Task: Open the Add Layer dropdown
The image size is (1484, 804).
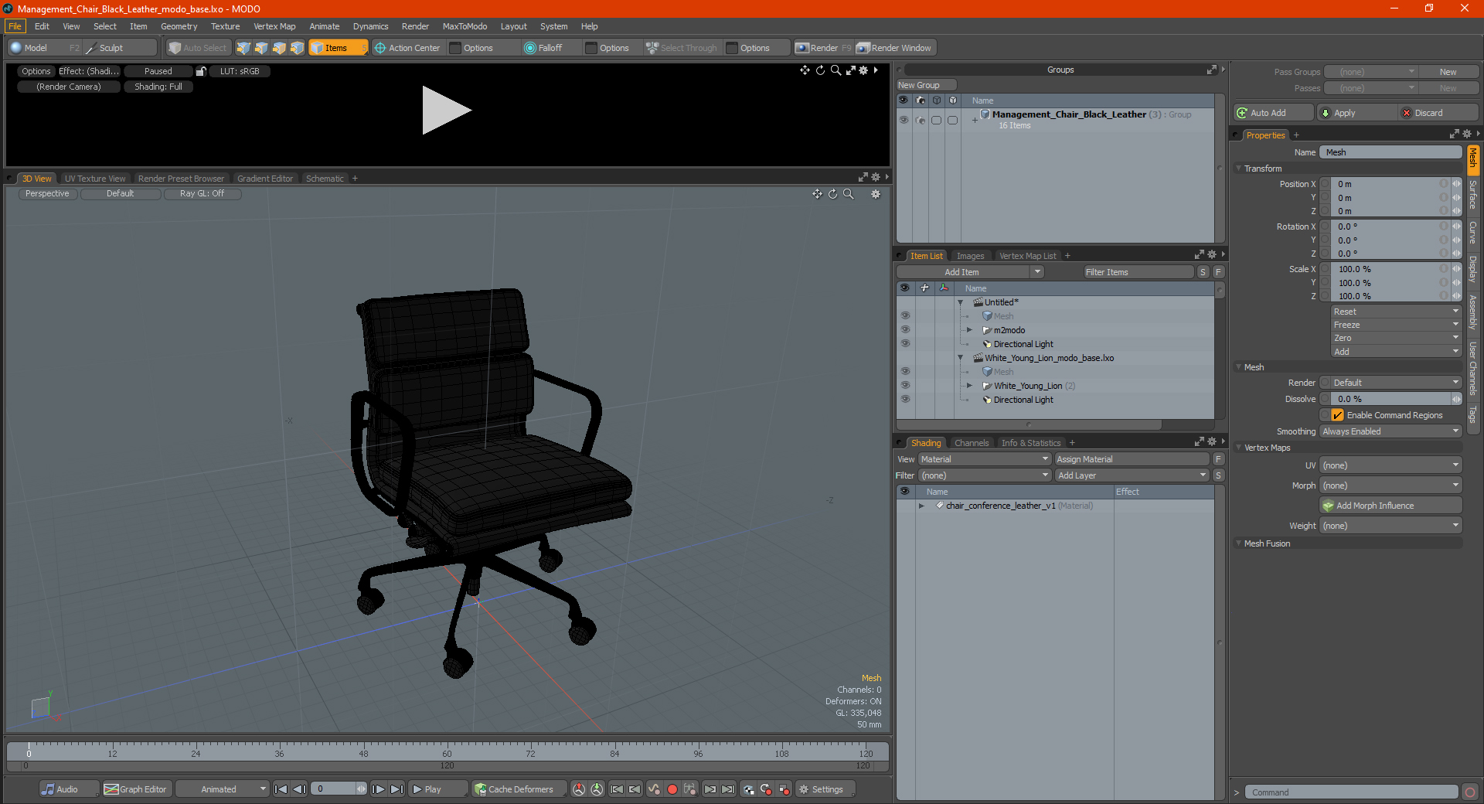Action: (x=1132, y=475)
